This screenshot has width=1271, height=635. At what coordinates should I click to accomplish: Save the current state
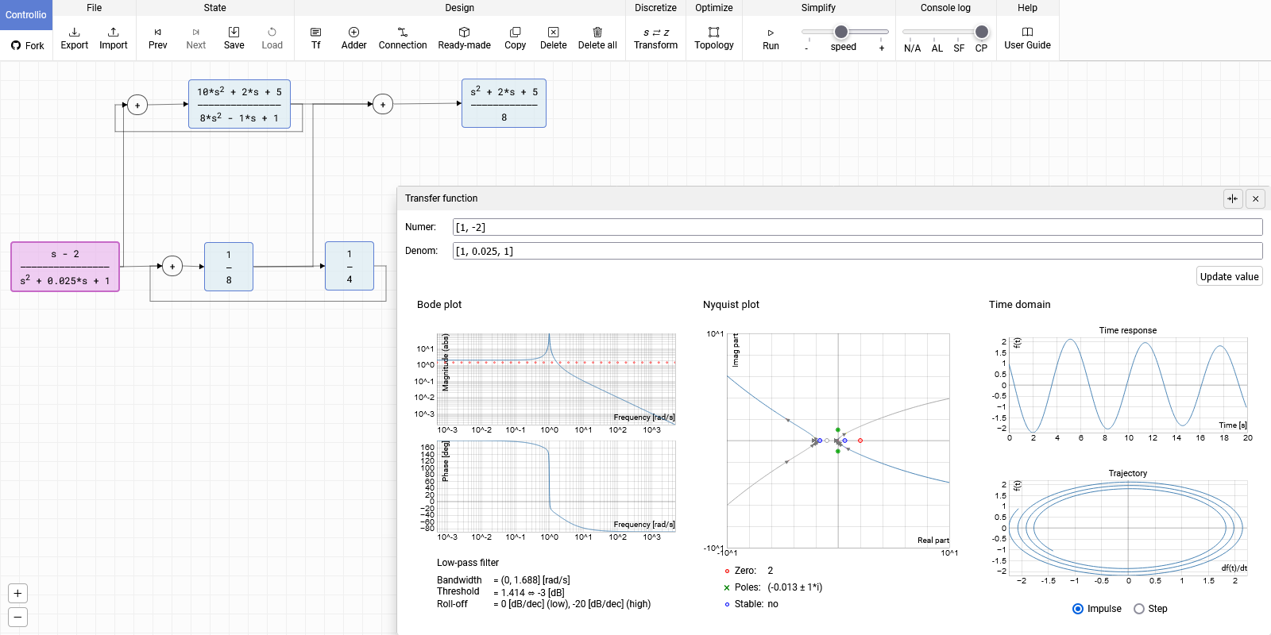(x=234, y=38)
